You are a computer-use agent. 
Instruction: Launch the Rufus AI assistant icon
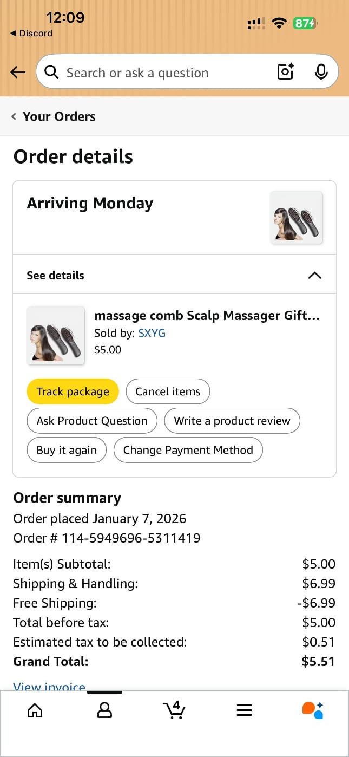[x=313, y=710]
